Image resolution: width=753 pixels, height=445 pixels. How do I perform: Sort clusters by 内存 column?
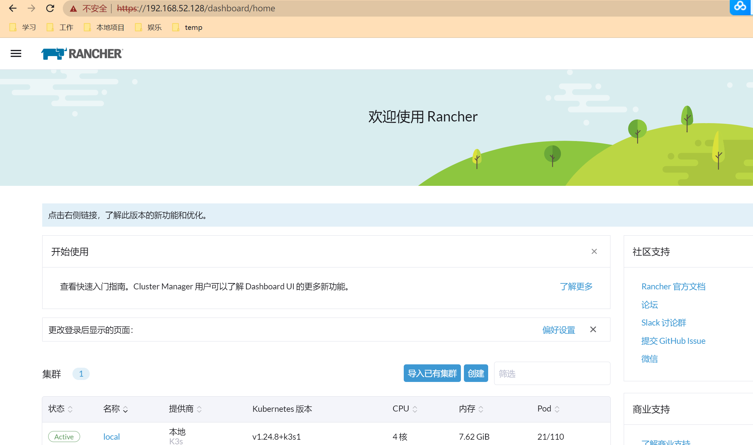(471, 409)
